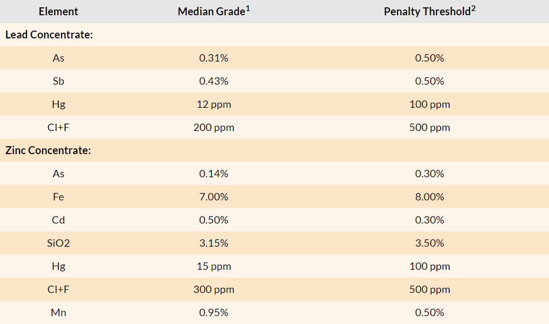Click the 300 ppm median grade value

point(213,289)
